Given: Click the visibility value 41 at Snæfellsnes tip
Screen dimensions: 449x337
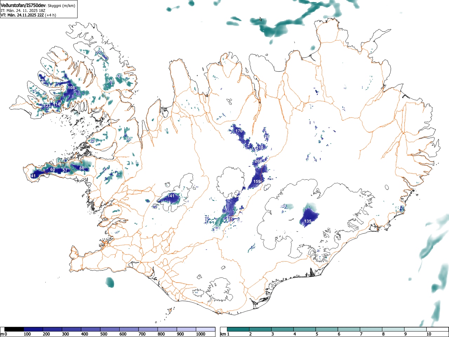Looking at the screenshot, I should point(33,176).
